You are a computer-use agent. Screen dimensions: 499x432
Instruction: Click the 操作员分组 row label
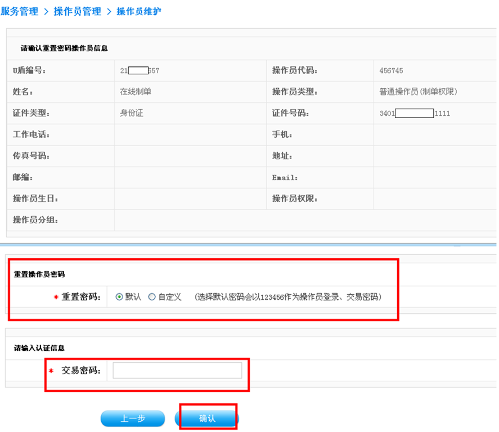pyautogui.click(x=35, y=220)
